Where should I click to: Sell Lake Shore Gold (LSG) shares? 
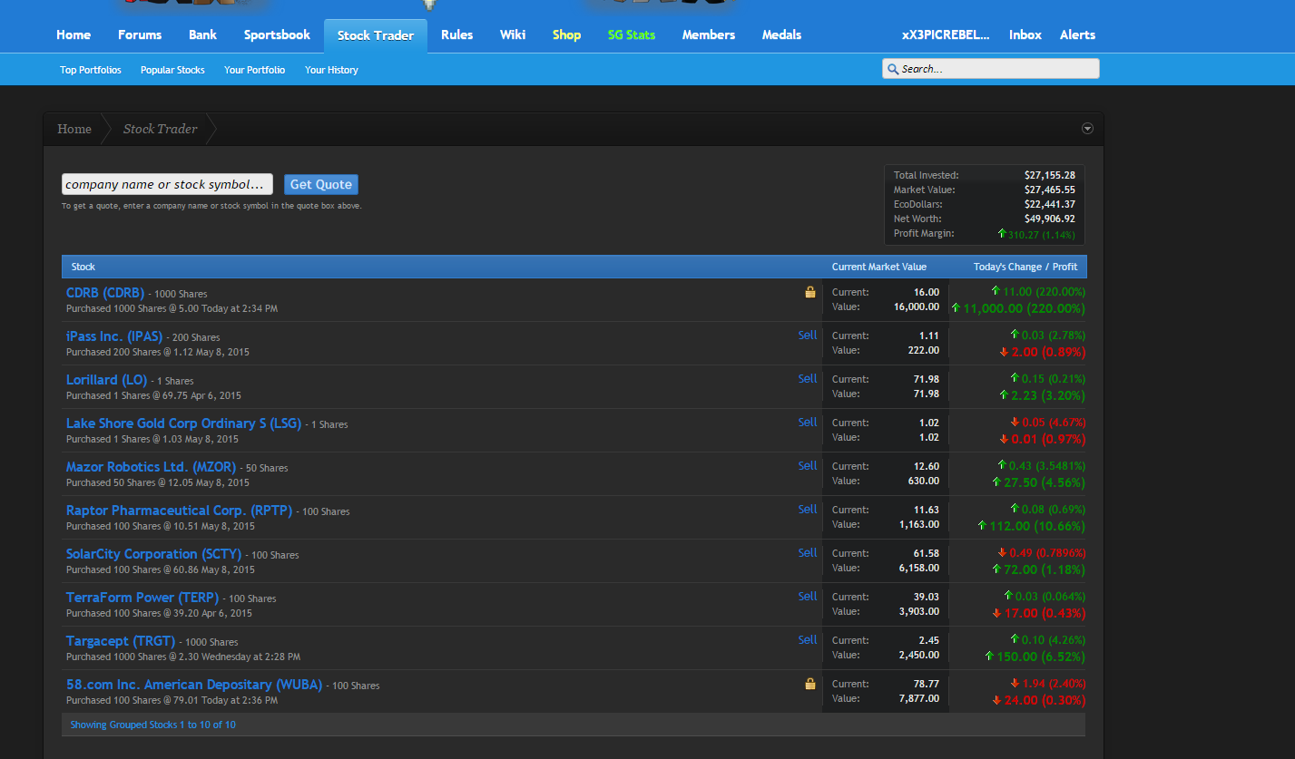(808, 422)
